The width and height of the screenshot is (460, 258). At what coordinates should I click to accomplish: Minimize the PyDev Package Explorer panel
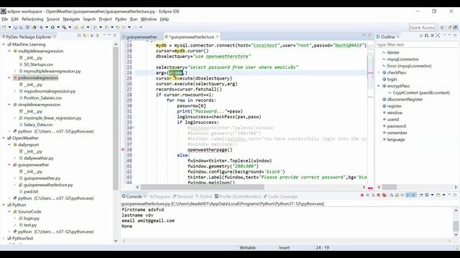point(109,35)
